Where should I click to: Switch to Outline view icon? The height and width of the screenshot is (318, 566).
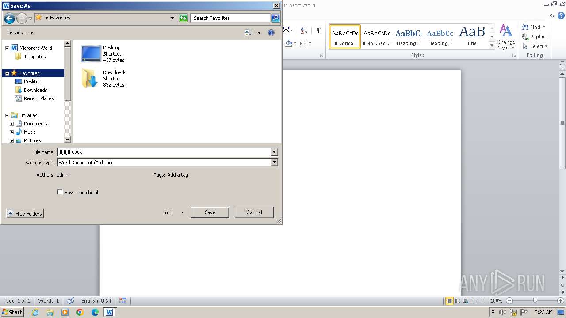coord(474,301)
